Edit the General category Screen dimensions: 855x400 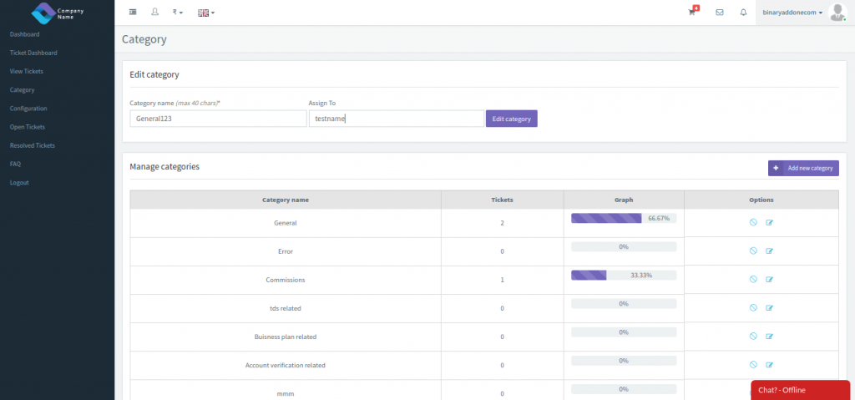coord(769,223)
